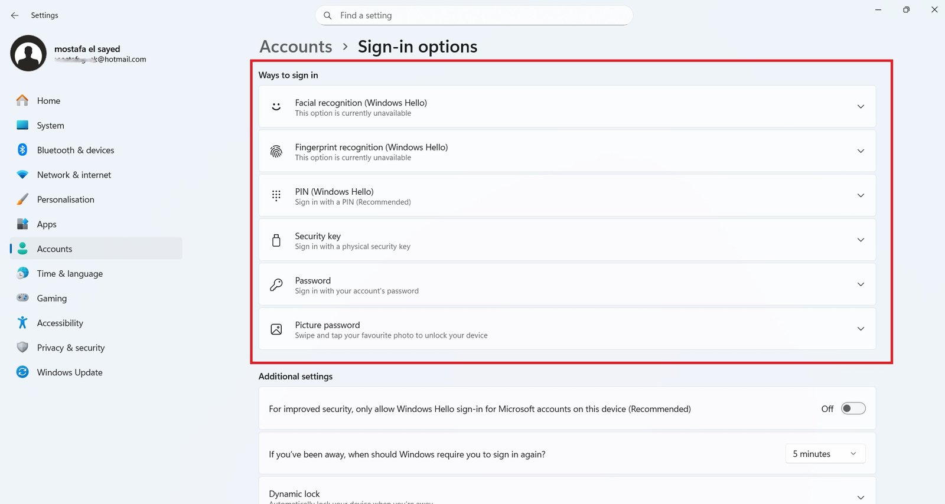Click the Additional settings heading
Screen dimensions: 945x504
click(x=295, y=377)
